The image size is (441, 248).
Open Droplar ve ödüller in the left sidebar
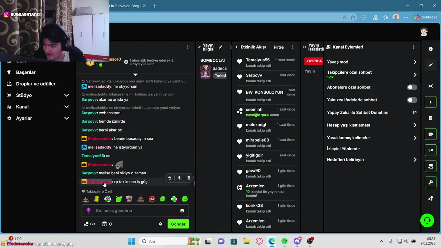click(35, 84)
